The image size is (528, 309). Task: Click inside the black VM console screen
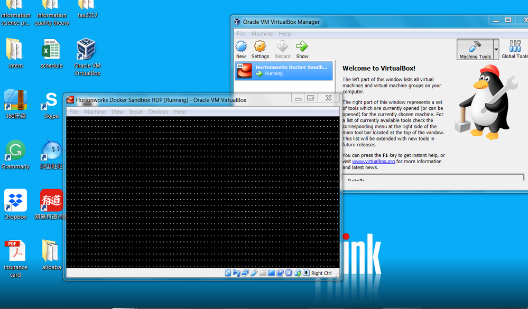(x=203, y=192)
